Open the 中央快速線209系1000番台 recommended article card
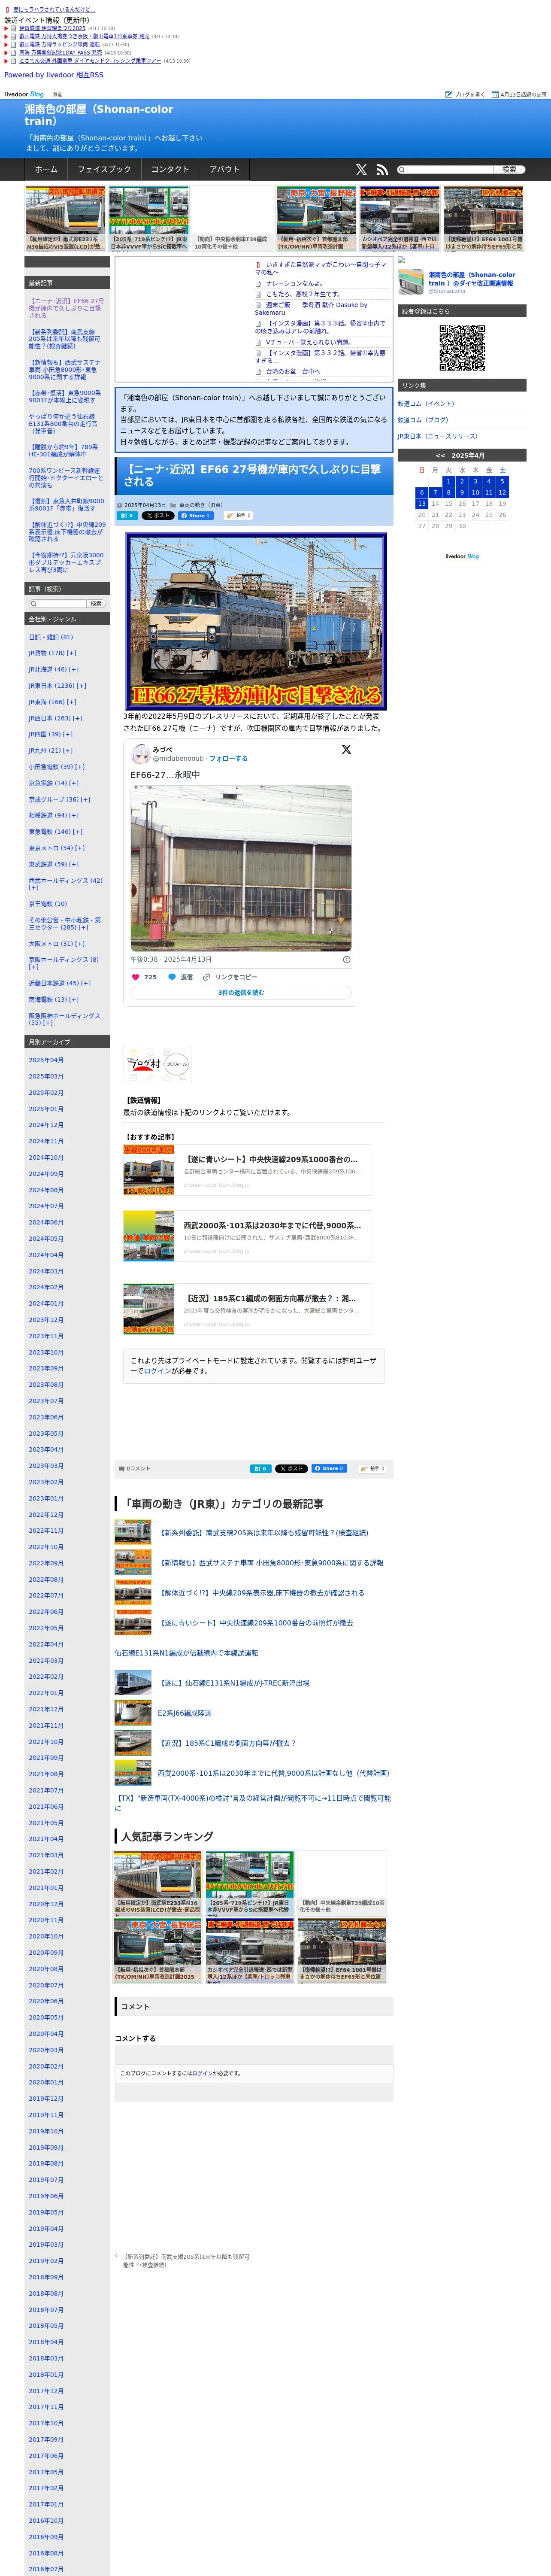The image size is (551, 2576). (248, 1170)
